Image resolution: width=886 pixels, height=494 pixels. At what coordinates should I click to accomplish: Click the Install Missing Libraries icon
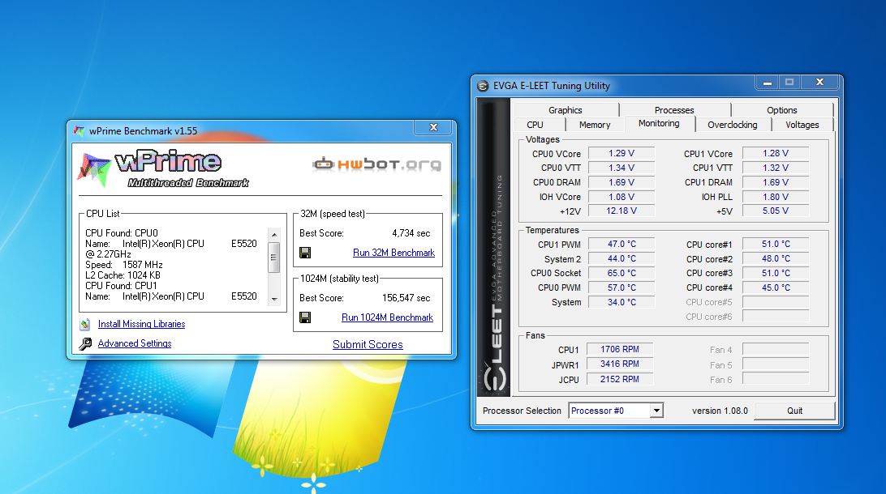coord(84,324)
